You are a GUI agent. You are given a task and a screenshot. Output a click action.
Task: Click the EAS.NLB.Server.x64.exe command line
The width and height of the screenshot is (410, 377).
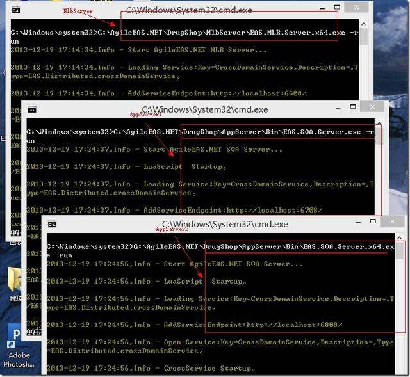184,37
